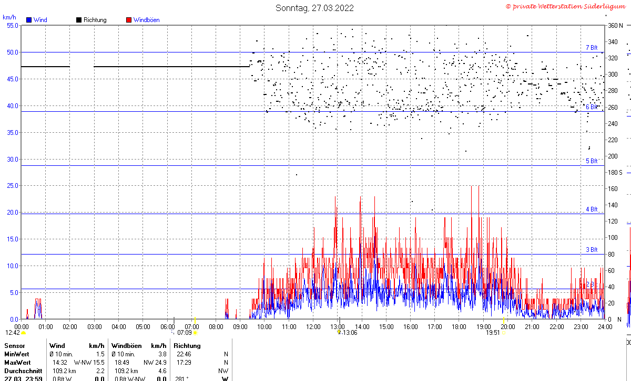The width and height of the screenshot is (631, 381).
Task: Click the Wind legend label
Action: click(40, 20)
